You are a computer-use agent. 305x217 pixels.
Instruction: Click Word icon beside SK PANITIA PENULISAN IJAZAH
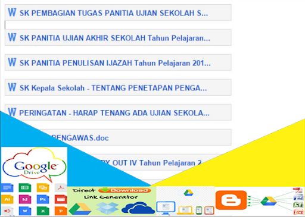[12, 62]
